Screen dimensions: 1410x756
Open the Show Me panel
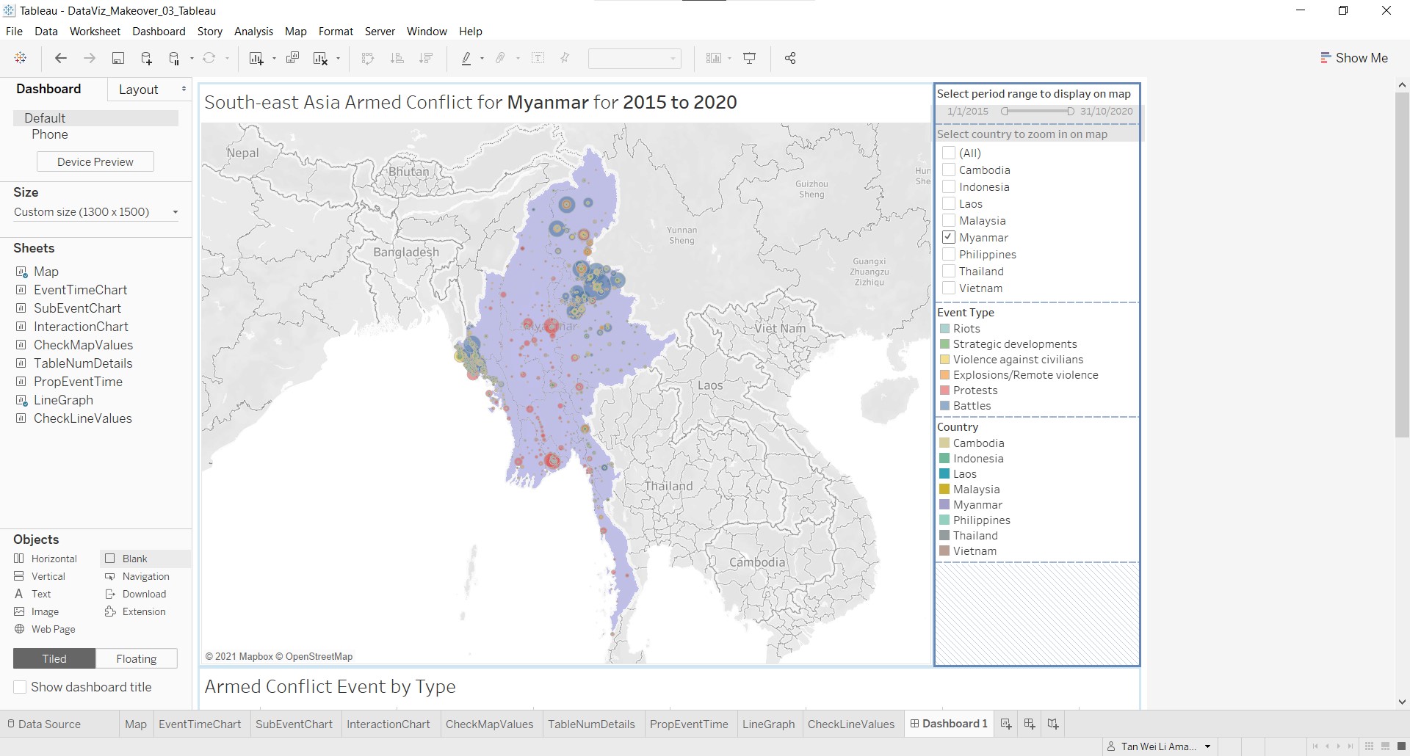(1354, 58)
